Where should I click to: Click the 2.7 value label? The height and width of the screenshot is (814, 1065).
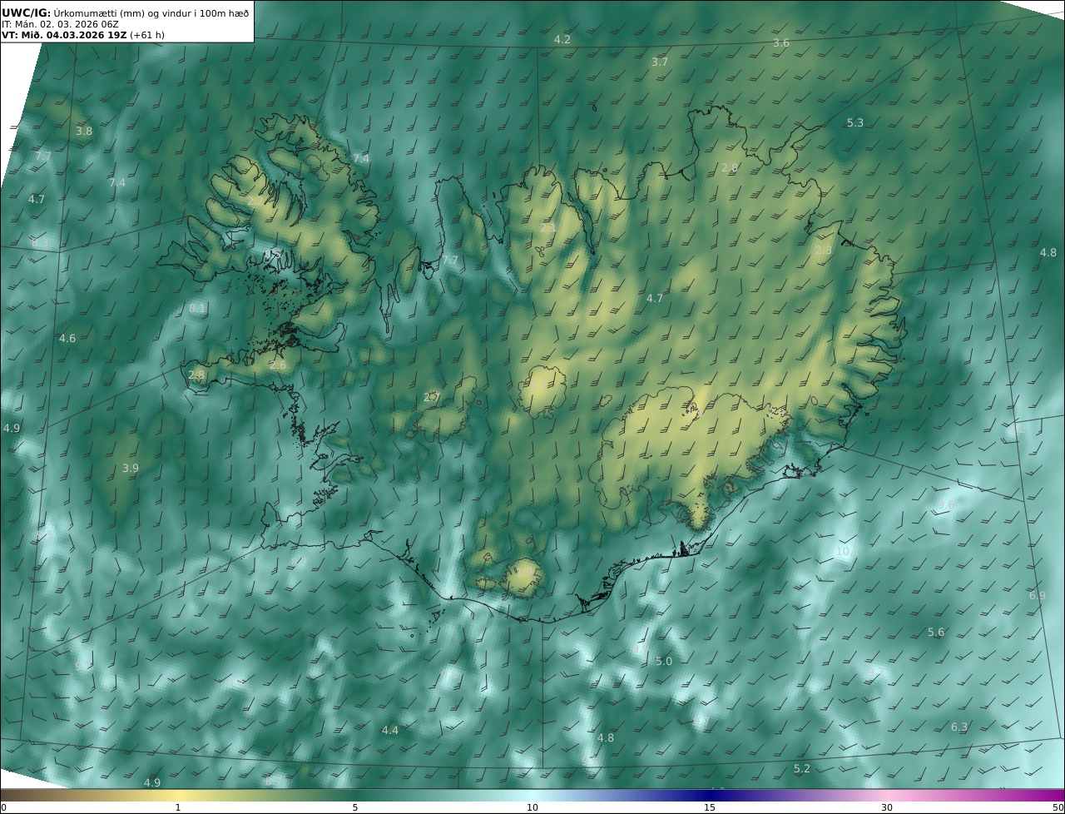pyautogui.click(x=431, y=398)
